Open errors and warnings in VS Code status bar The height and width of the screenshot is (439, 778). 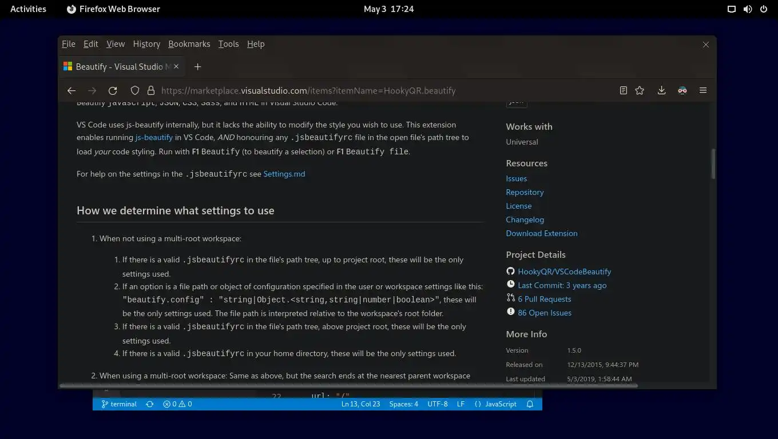(x=177, y=404)
